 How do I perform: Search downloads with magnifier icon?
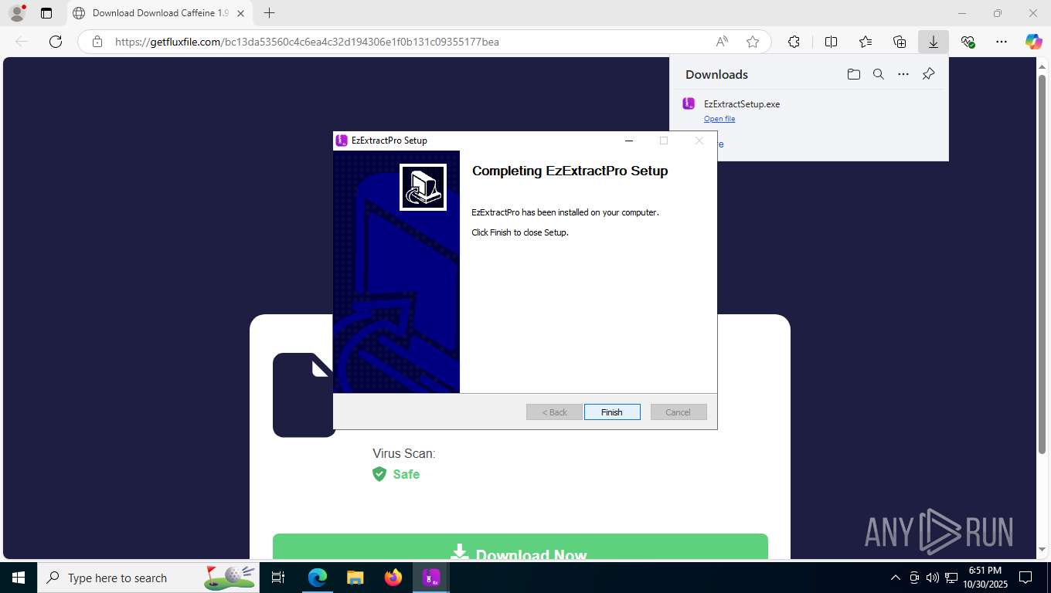878,74
